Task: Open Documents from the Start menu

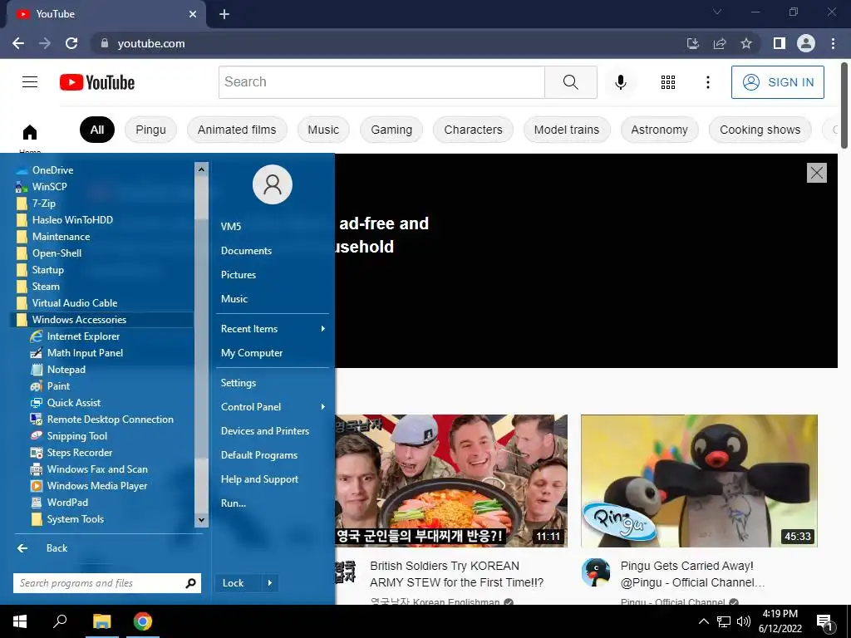Action: 246,251
